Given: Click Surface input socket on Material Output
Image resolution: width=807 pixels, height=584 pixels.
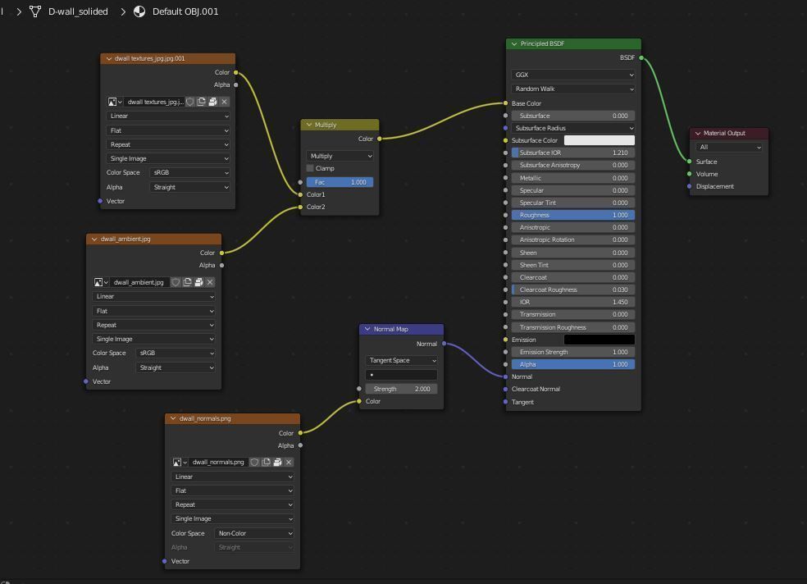Looking at the screenshot, I should pos(689,162).
